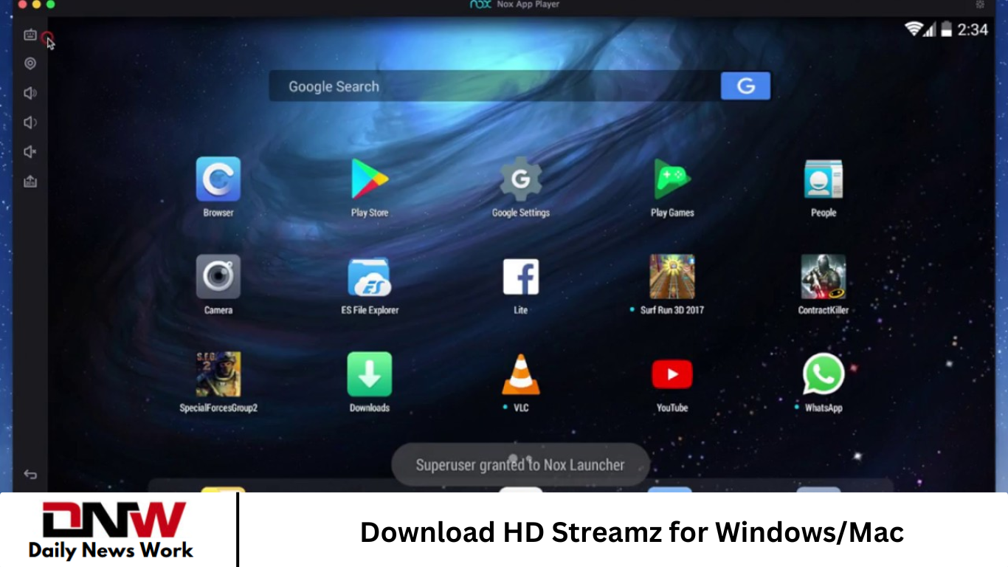
Task: Launch Surf Run 3D 2017 game
Action: pos(672,277)
